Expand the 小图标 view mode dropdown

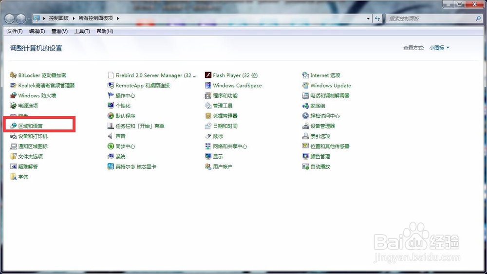pos(439,48)
